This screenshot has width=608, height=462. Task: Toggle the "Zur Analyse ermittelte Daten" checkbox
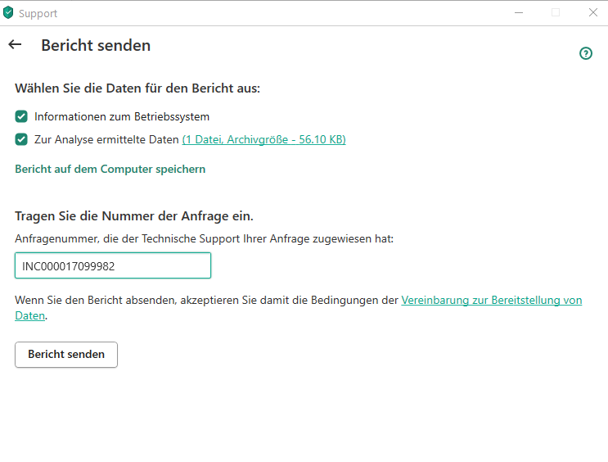[21, 139]
